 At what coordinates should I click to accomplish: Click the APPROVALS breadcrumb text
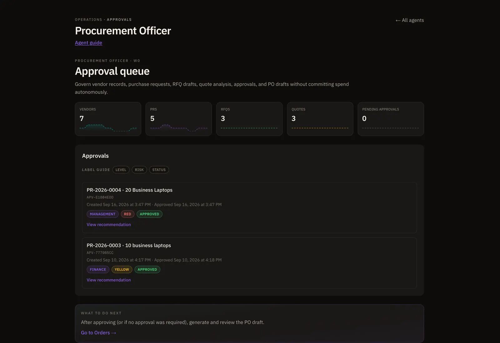(119, 19)
